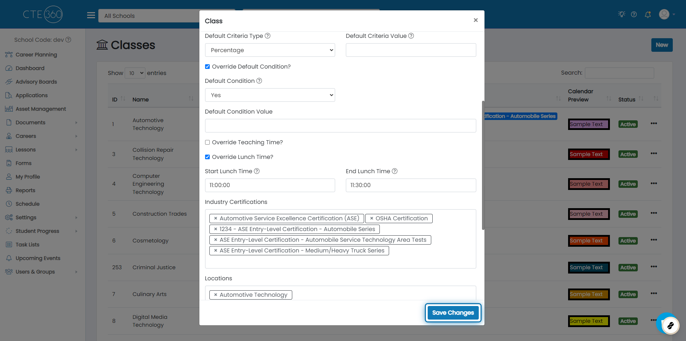
Task: Open Dashboard in the sidebar
Action: point(30,68)
